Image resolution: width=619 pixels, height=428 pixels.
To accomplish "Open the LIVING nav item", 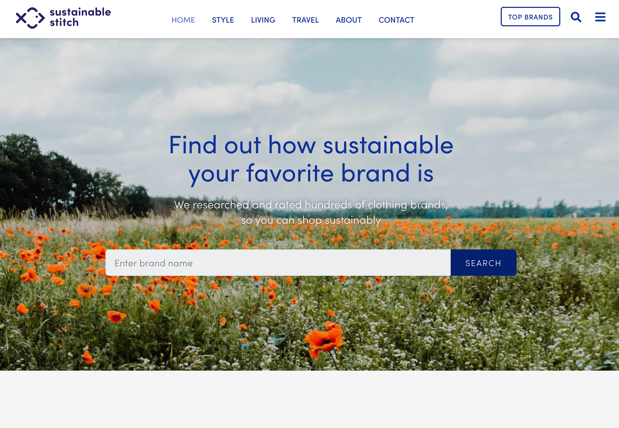I will coord(263,20).
